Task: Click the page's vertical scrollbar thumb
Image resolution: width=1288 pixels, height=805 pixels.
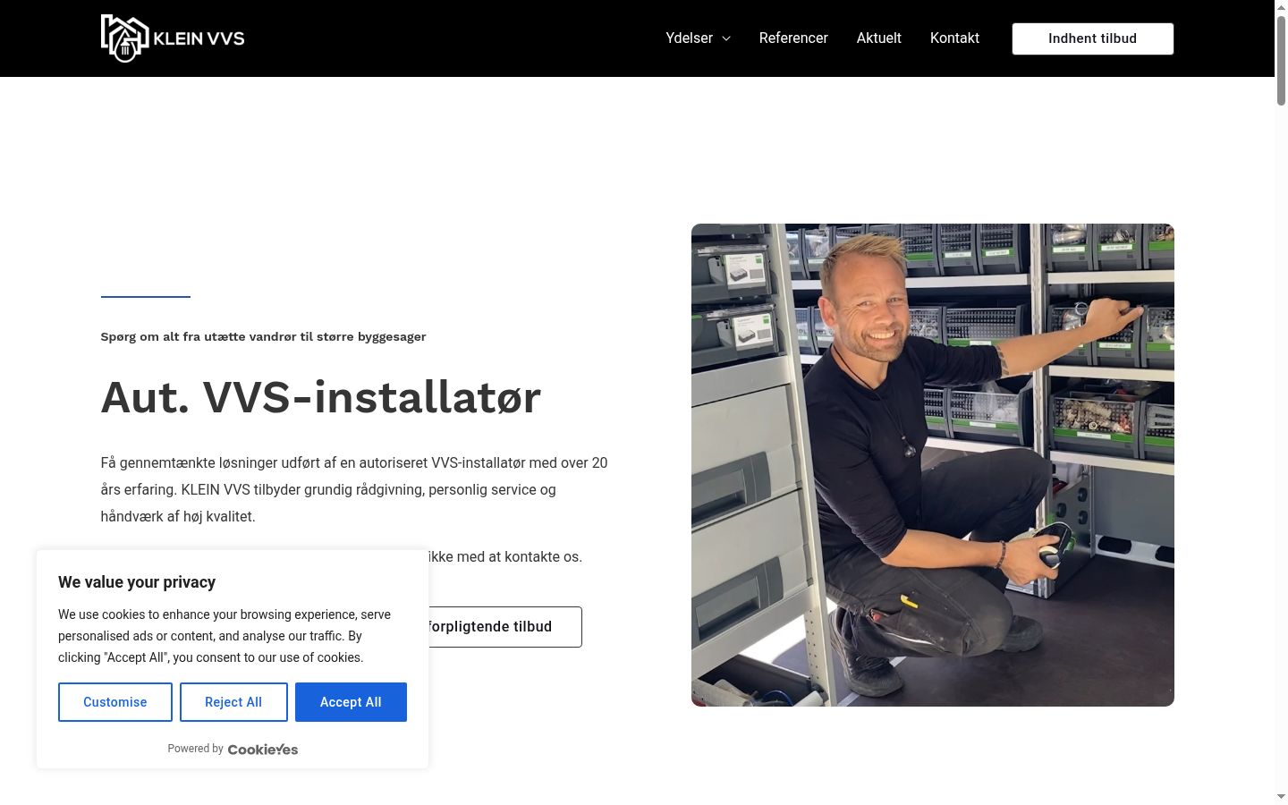Action: click(x=1281, y=61)
